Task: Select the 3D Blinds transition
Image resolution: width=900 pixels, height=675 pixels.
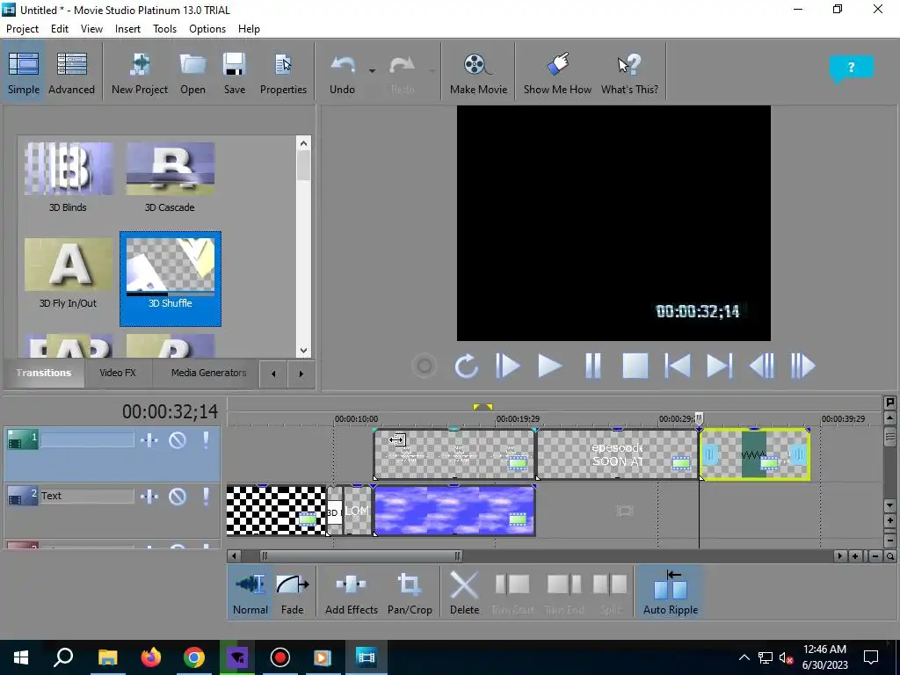Action: (x=68, y=177)
